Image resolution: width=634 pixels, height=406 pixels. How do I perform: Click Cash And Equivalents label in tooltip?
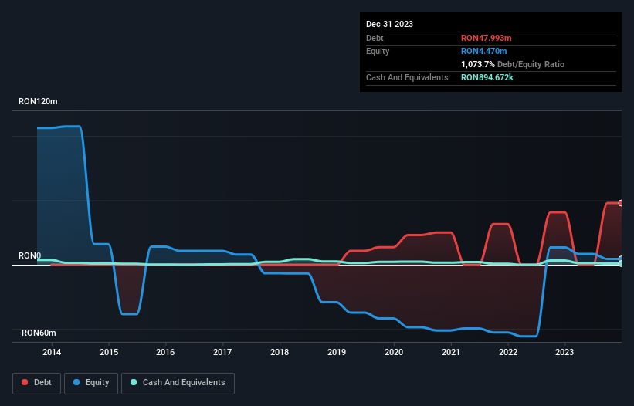[407, 77]
